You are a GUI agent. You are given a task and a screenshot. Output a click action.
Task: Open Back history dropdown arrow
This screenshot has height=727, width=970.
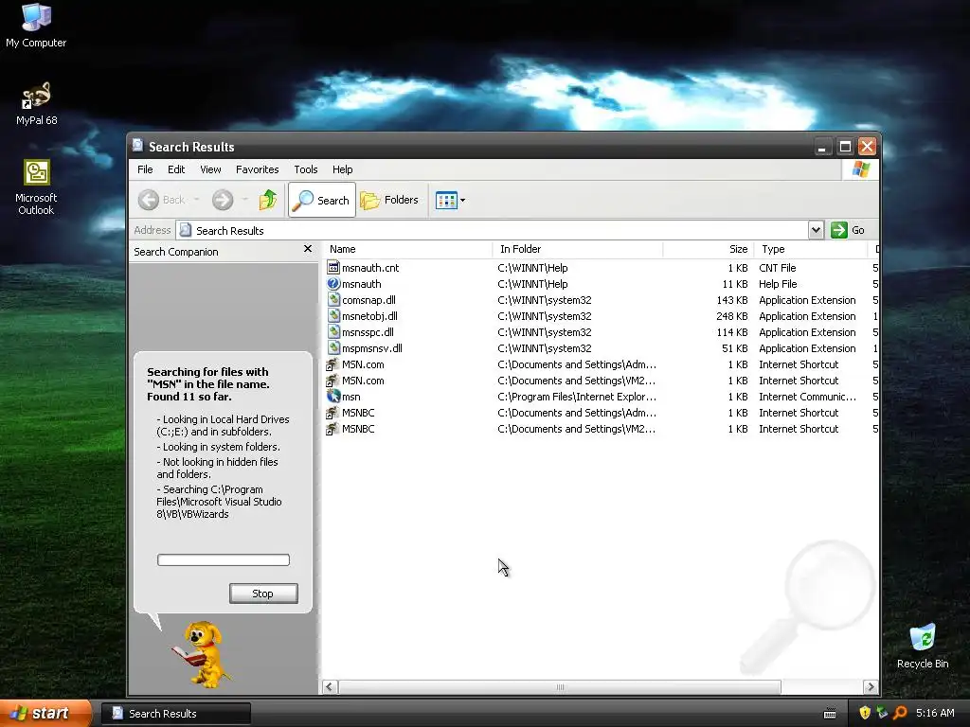pos(197,200)
